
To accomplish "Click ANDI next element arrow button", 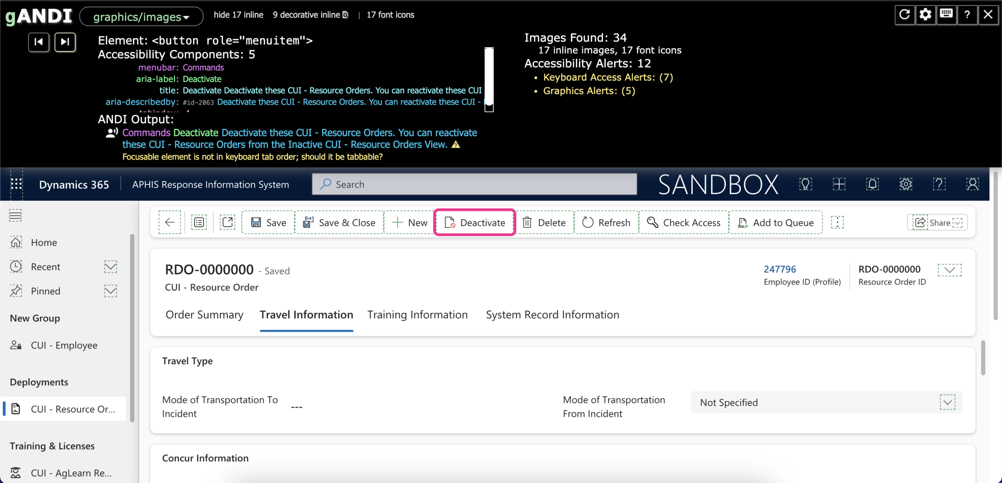I will [x=65, y=42].
